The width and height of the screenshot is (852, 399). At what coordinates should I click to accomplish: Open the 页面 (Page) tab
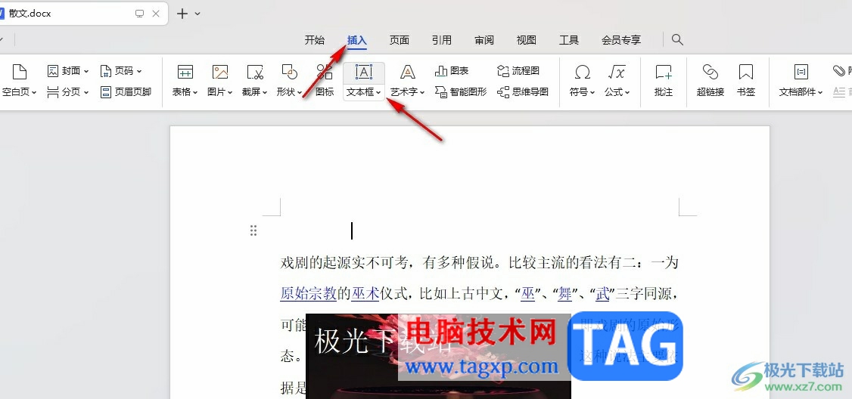click(x=400, y=39)
